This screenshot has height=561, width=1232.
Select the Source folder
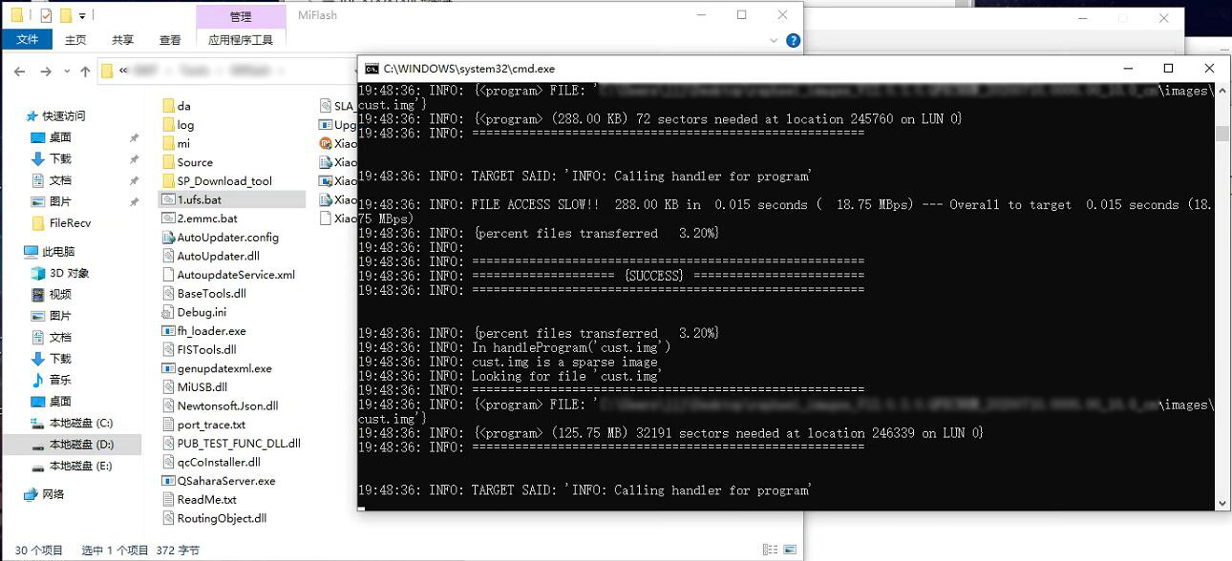pyautogui.click(x=195, y=162)
